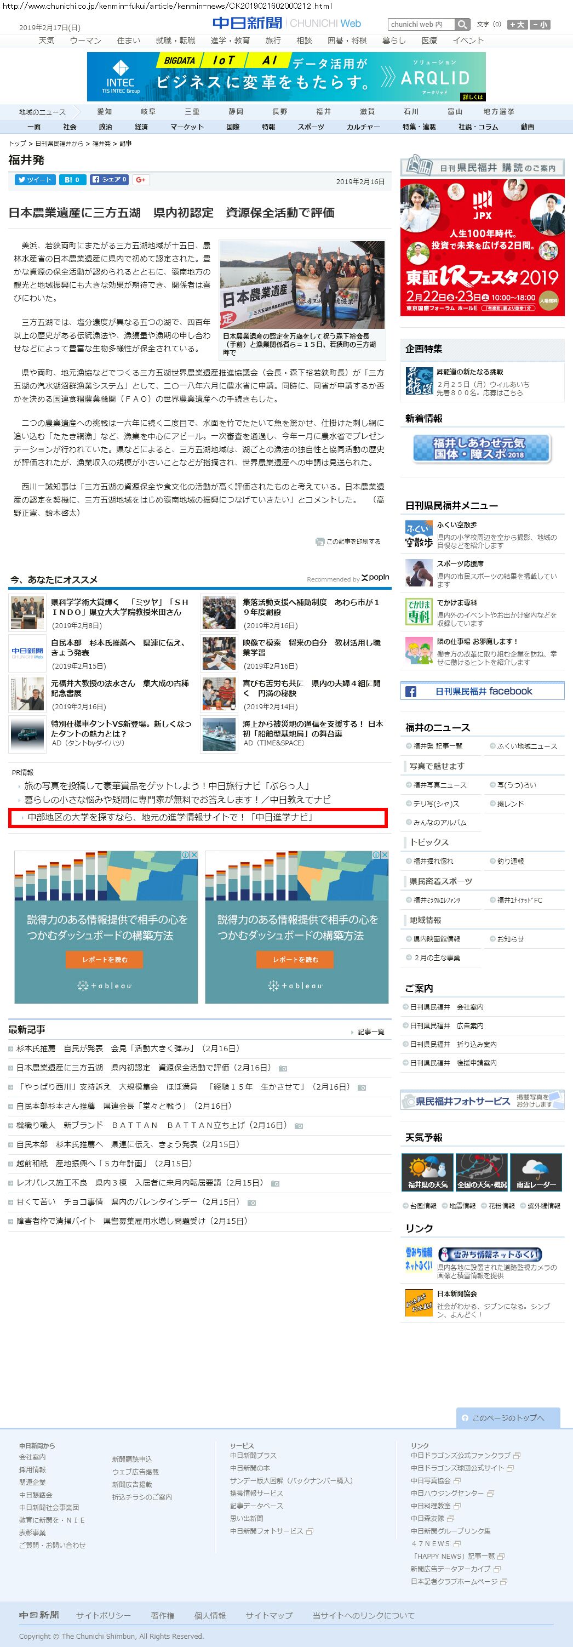This screenshot has height=1647, width=573.
Task: Enlarge the article photo of celebrating officials
Action: tap(302, 286)
